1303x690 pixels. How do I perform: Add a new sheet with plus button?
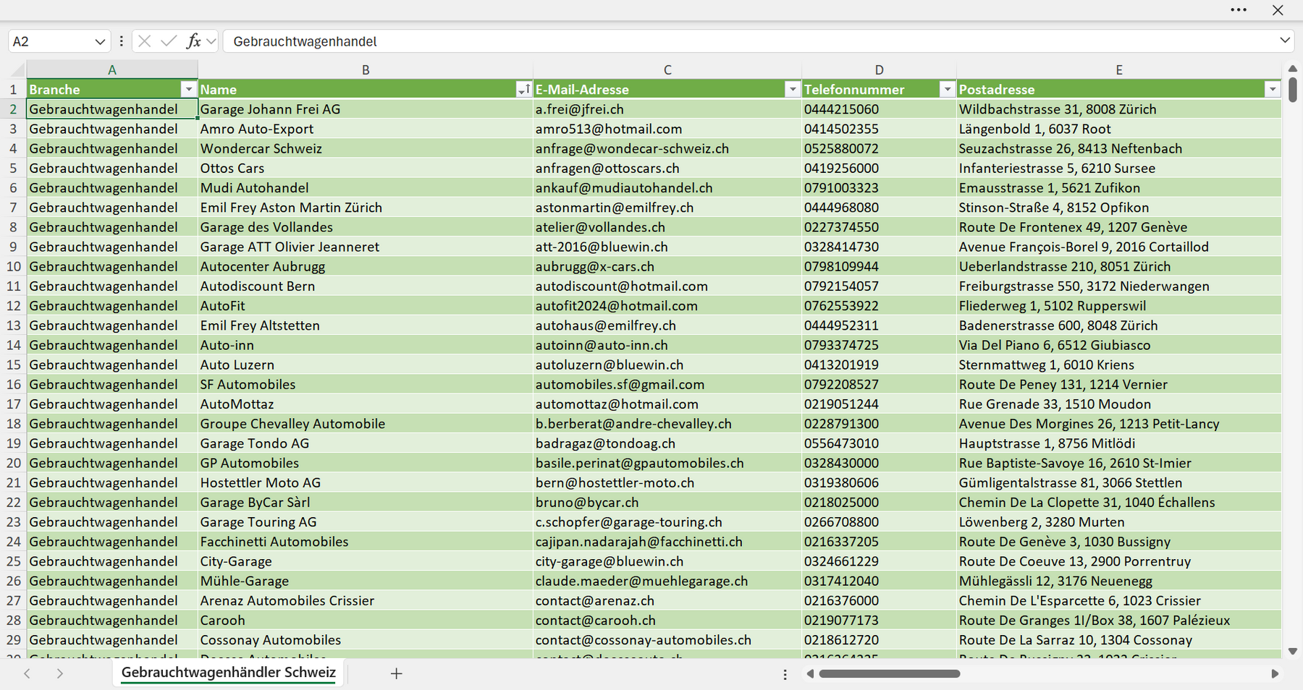(x=396, y=673)
